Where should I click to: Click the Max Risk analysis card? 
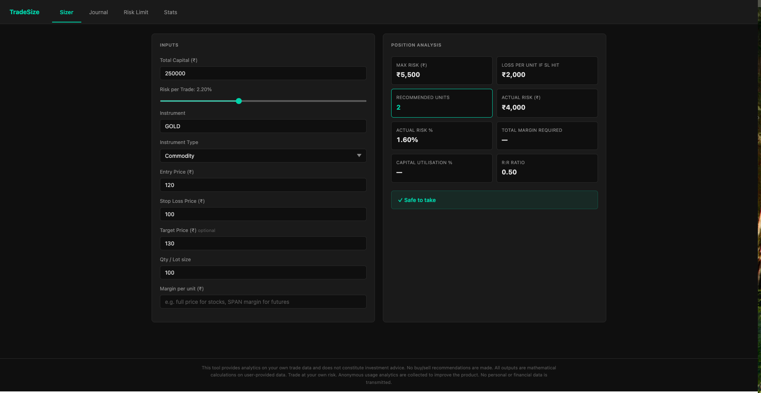tap(441, 70)
